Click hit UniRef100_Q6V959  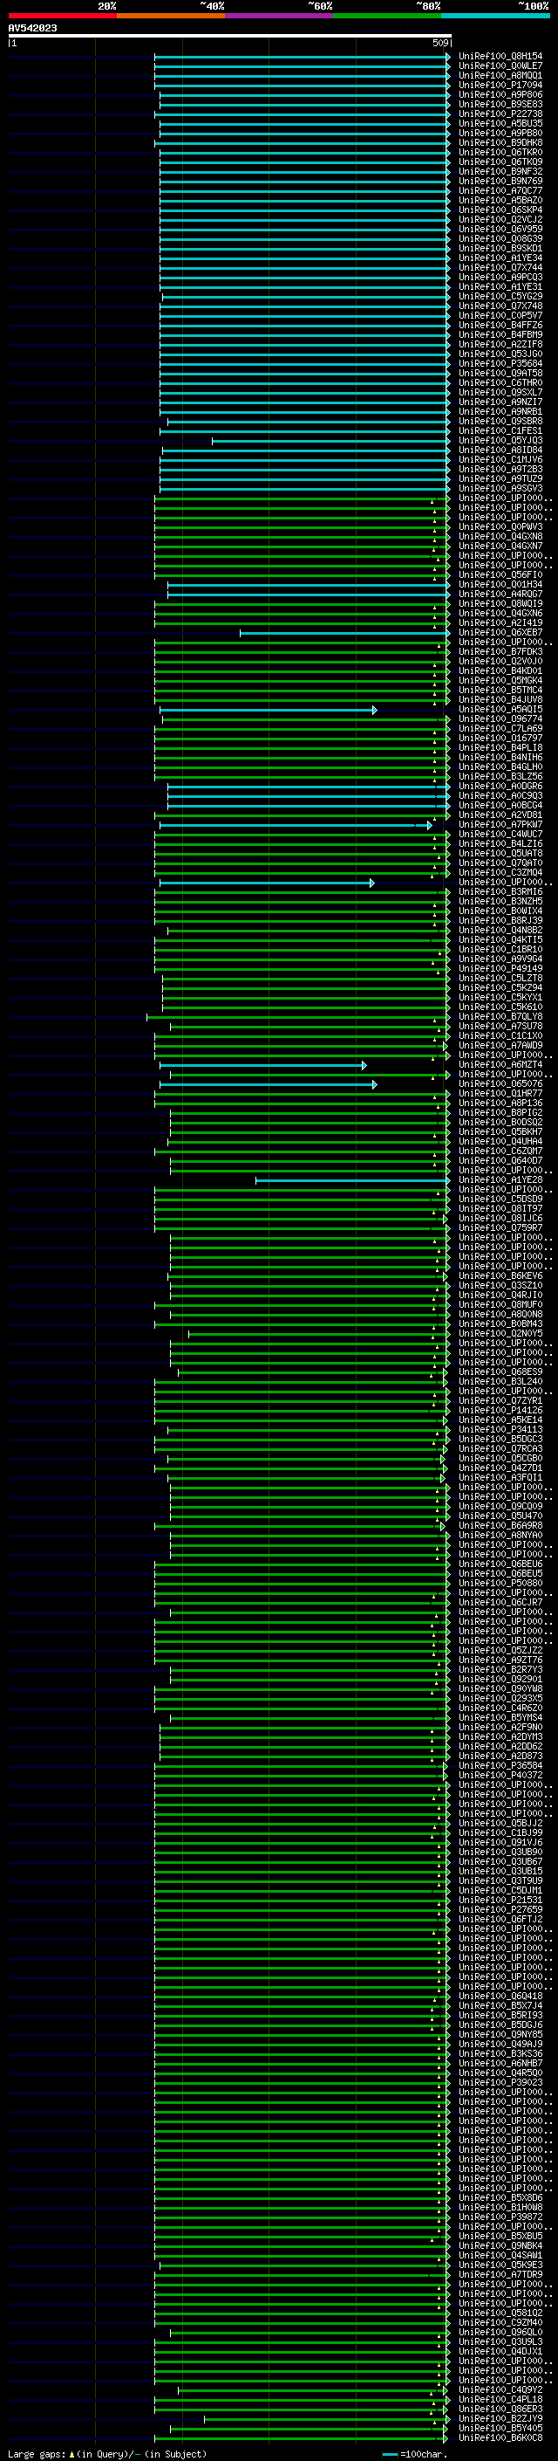pos(500,230)
